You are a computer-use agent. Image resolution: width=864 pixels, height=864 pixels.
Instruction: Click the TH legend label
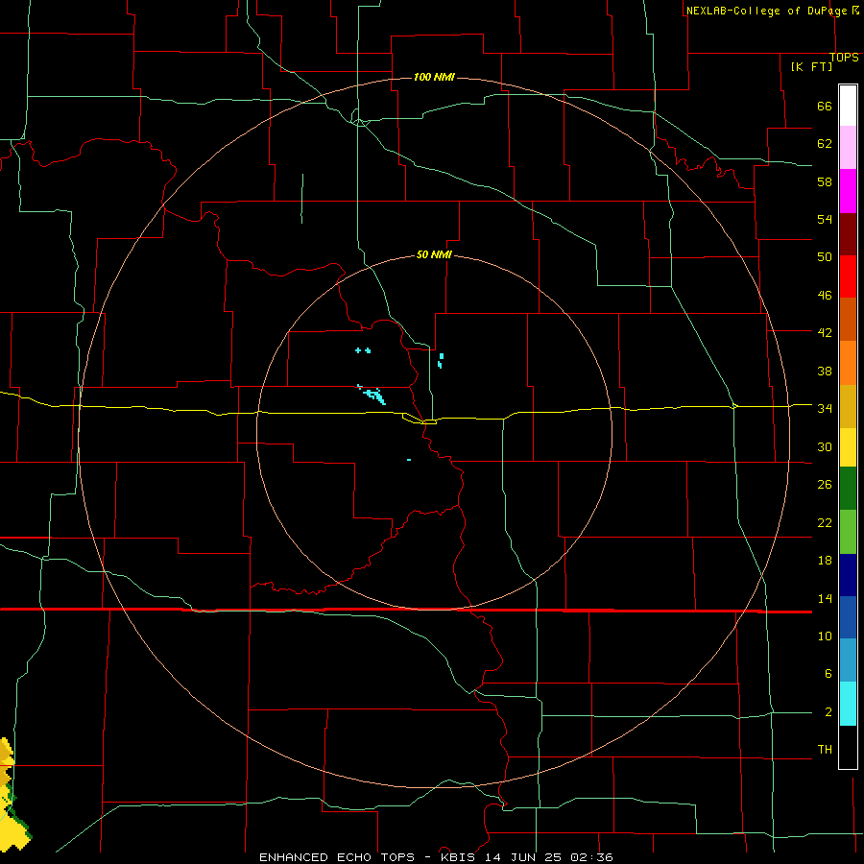[x=825, y=749]
